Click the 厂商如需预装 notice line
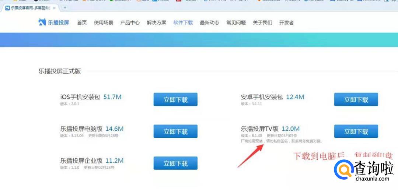This screenshot has width=398, height=190. point(282,141)
